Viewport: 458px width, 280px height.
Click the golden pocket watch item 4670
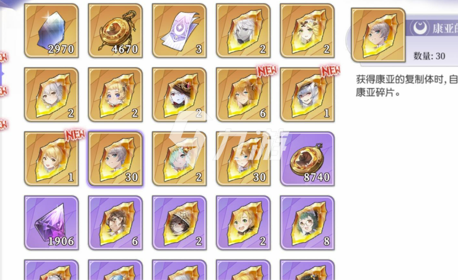[x=115, y=31]
